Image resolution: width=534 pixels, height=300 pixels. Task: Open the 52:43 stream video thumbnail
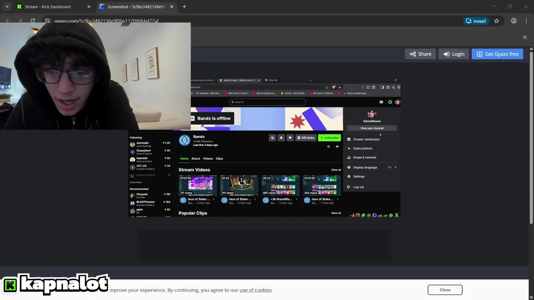click(239, 185)
